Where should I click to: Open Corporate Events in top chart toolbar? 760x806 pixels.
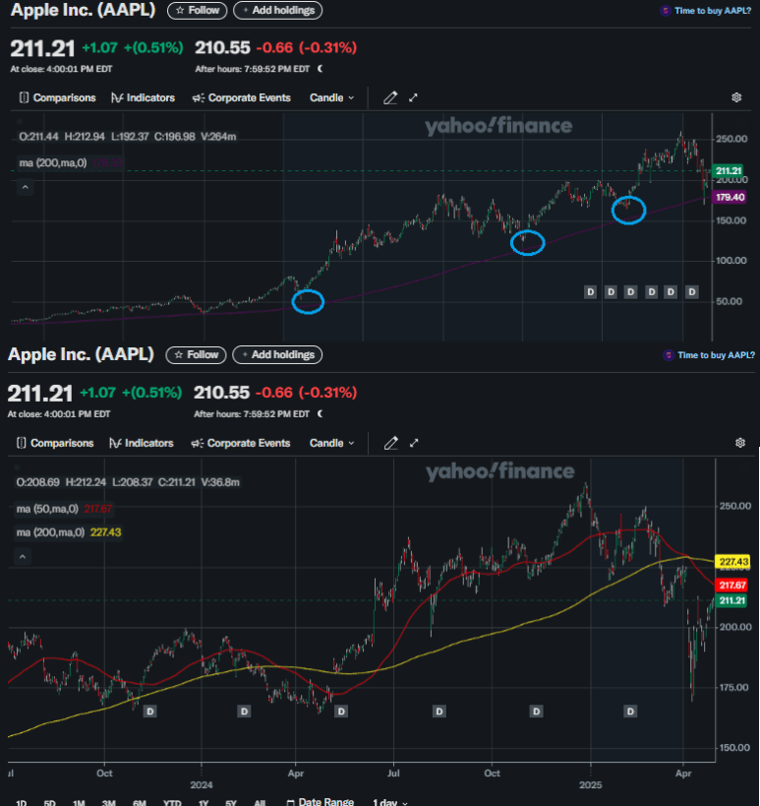pos(241,97)
